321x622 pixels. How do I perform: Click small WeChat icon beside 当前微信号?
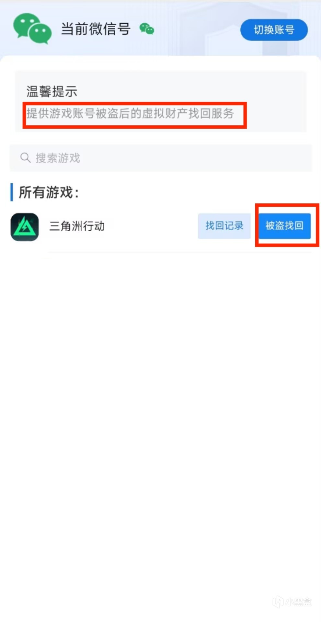[x=147, y=29]
